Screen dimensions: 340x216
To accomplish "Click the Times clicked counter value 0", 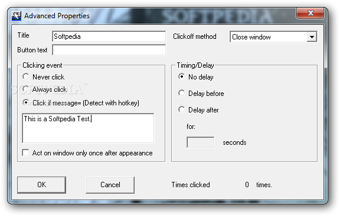I will [247, 185].
